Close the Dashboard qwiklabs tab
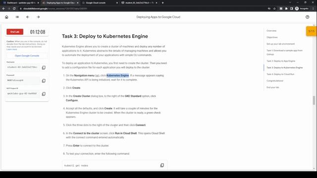The height and width of the screenshot is (178, 317). (38, 3)
